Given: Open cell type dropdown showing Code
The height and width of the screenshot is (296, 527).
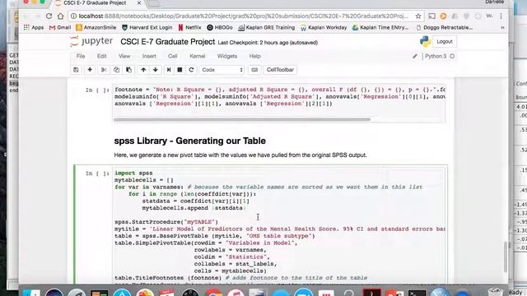Looking at the screenshot, I should (x=222, y=70).
